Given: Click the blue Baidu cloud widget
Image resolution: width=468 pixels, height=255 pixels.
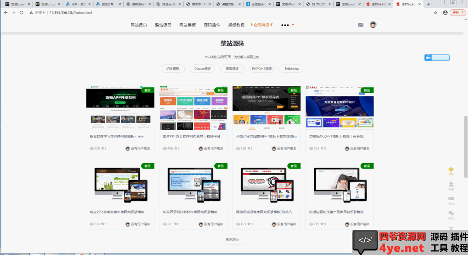Looking at the screenshot, I should tap(436, 58).
